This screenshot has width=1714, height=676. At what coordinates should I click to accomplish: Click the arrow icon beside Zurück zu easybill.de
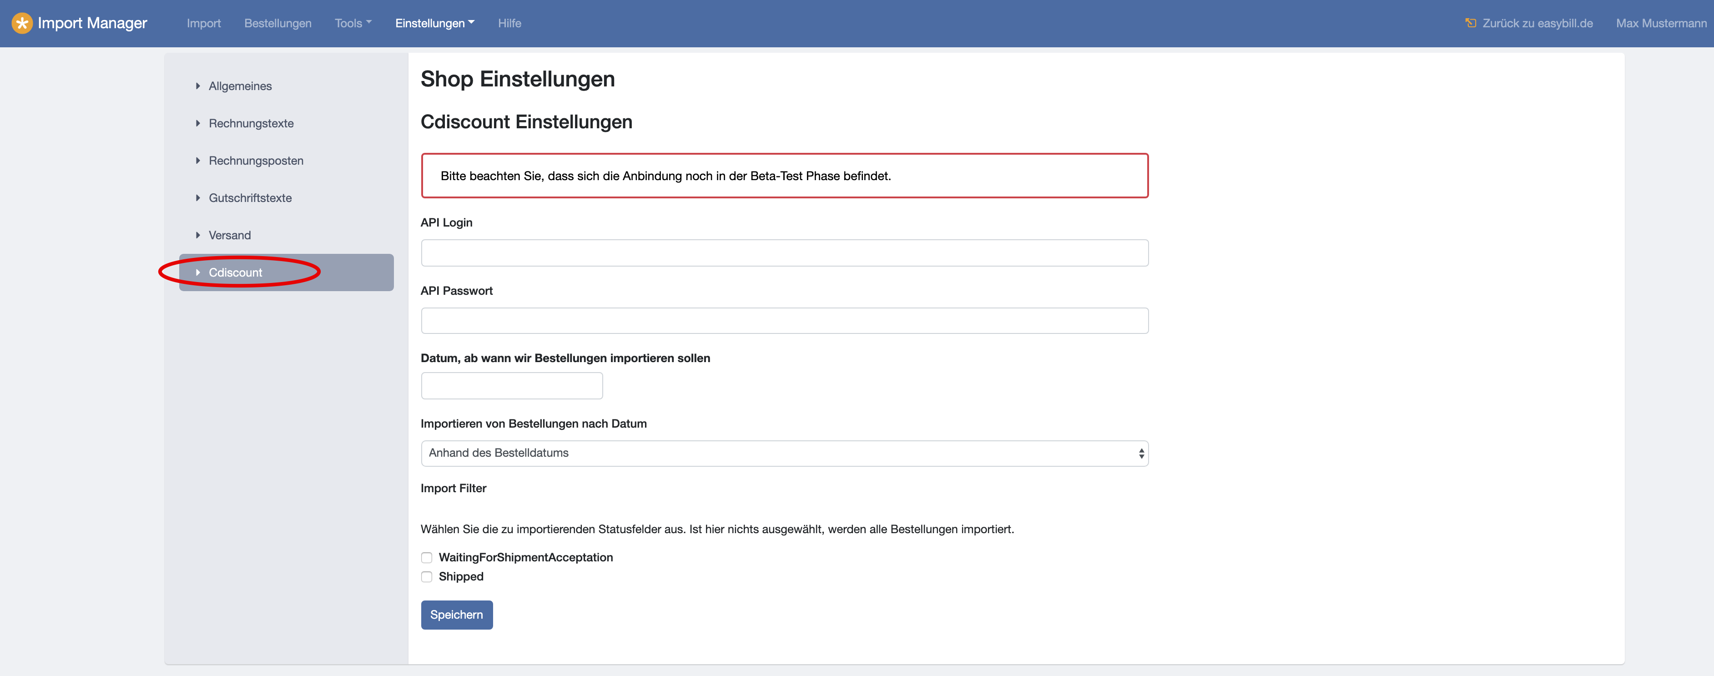tap(1471, 23)
